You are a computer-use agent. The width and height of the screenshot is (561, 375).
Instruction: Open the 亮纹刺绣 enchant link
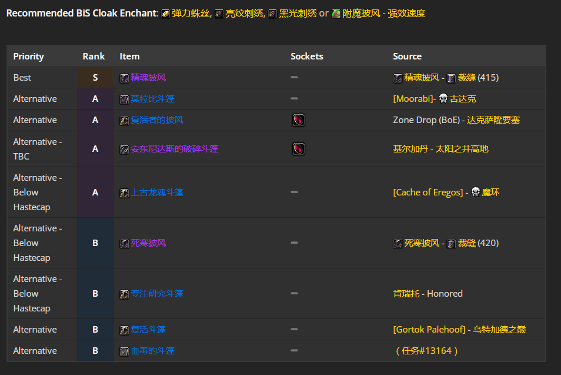245,14
